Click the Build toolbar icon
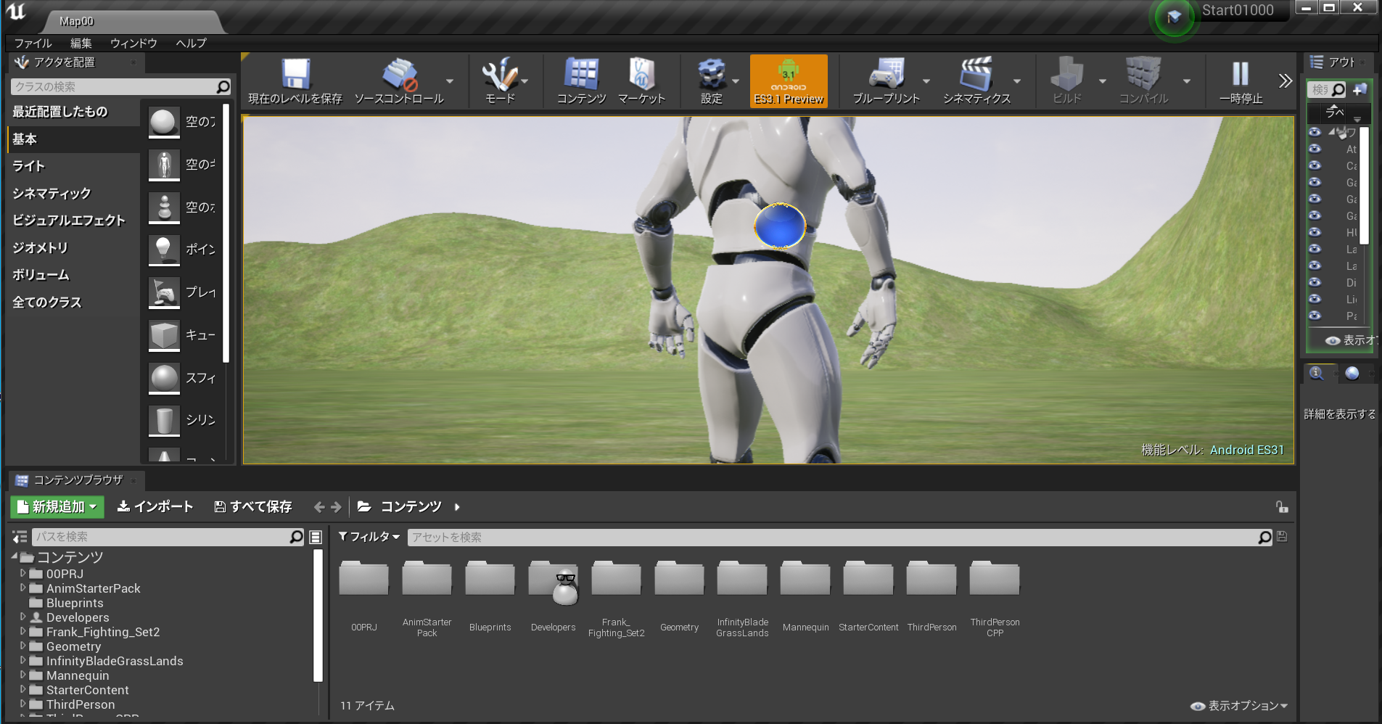Viewport: 1382px width, 724px height. (1066, 74)
